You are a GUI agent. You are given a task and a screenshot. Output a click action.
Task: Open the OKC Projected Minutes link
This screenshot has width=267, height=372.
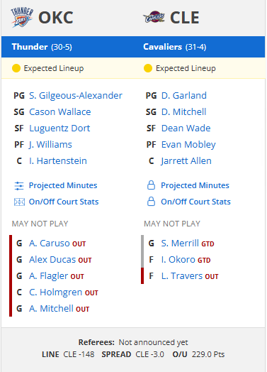click(63, 185)
